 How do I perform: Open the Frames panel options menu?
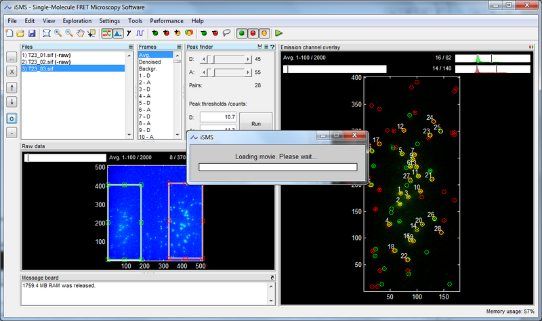click(x=180, y=47)
